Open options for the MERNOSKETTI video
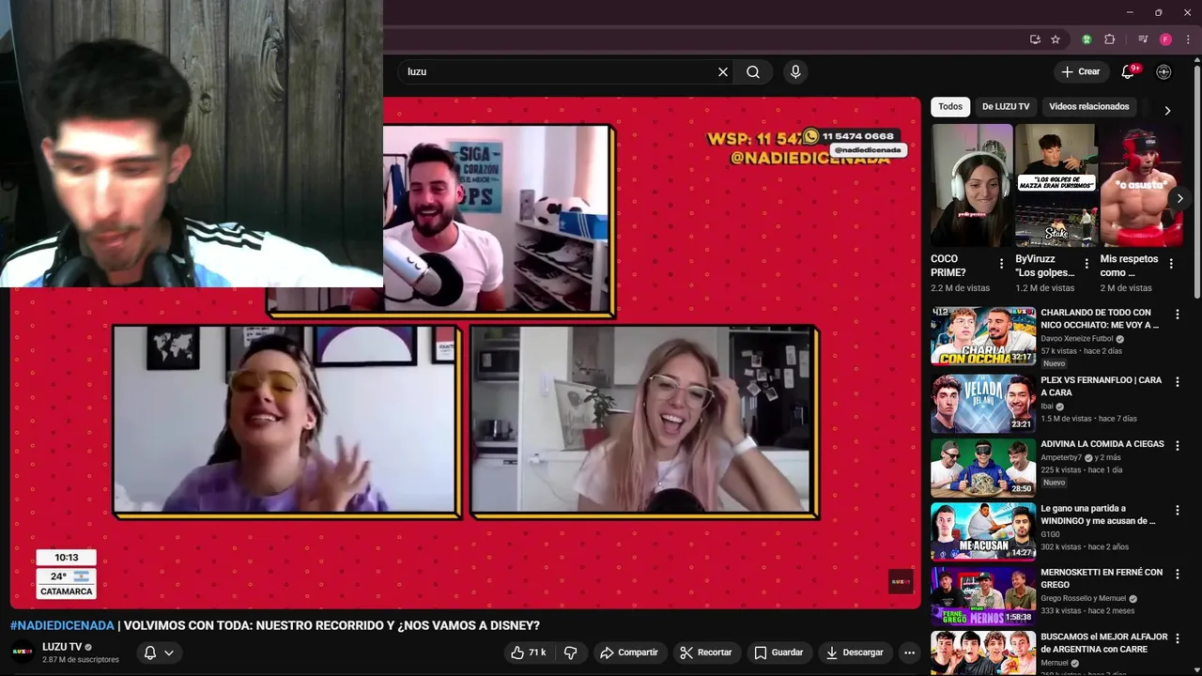 coord(1177,574)
